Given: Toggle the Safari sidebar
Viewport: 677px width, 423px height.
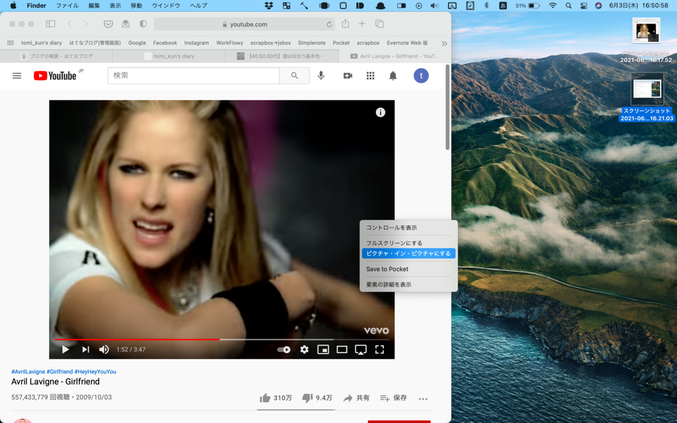Looking at the screenshot, I should (50, 24).
